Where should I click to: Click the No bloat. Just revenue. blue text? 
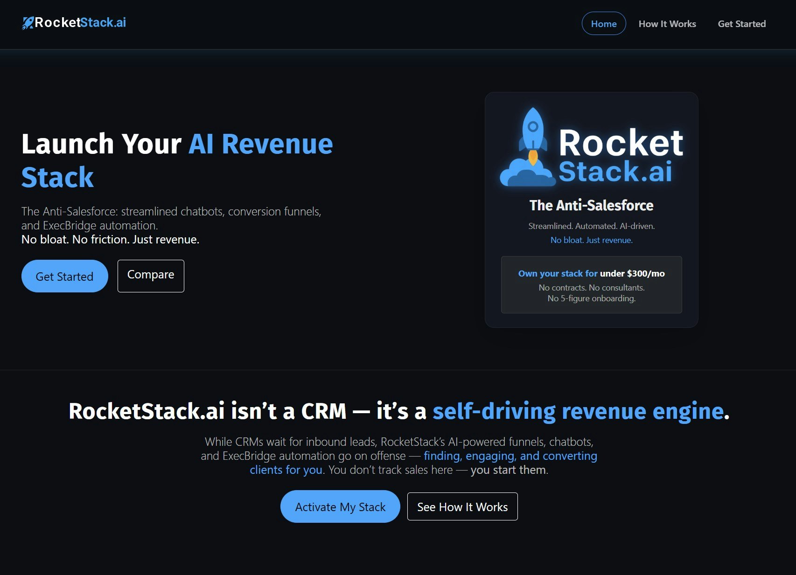[591, 240]
